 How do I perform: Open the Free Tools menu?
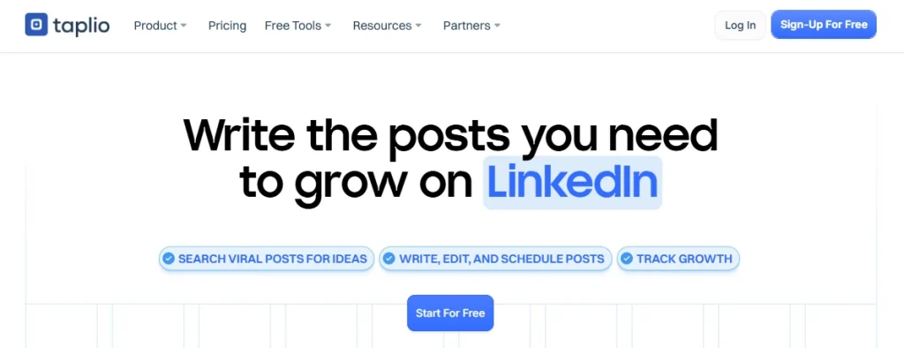coord(298,26)
